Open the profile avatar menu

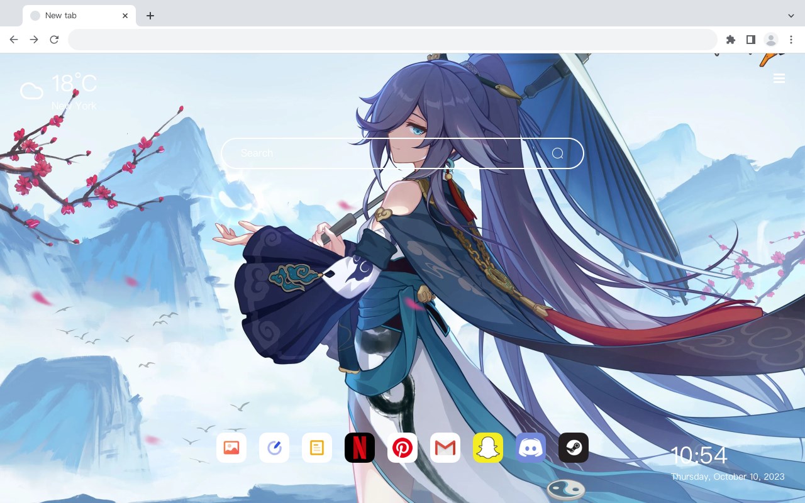pos(771,40)
